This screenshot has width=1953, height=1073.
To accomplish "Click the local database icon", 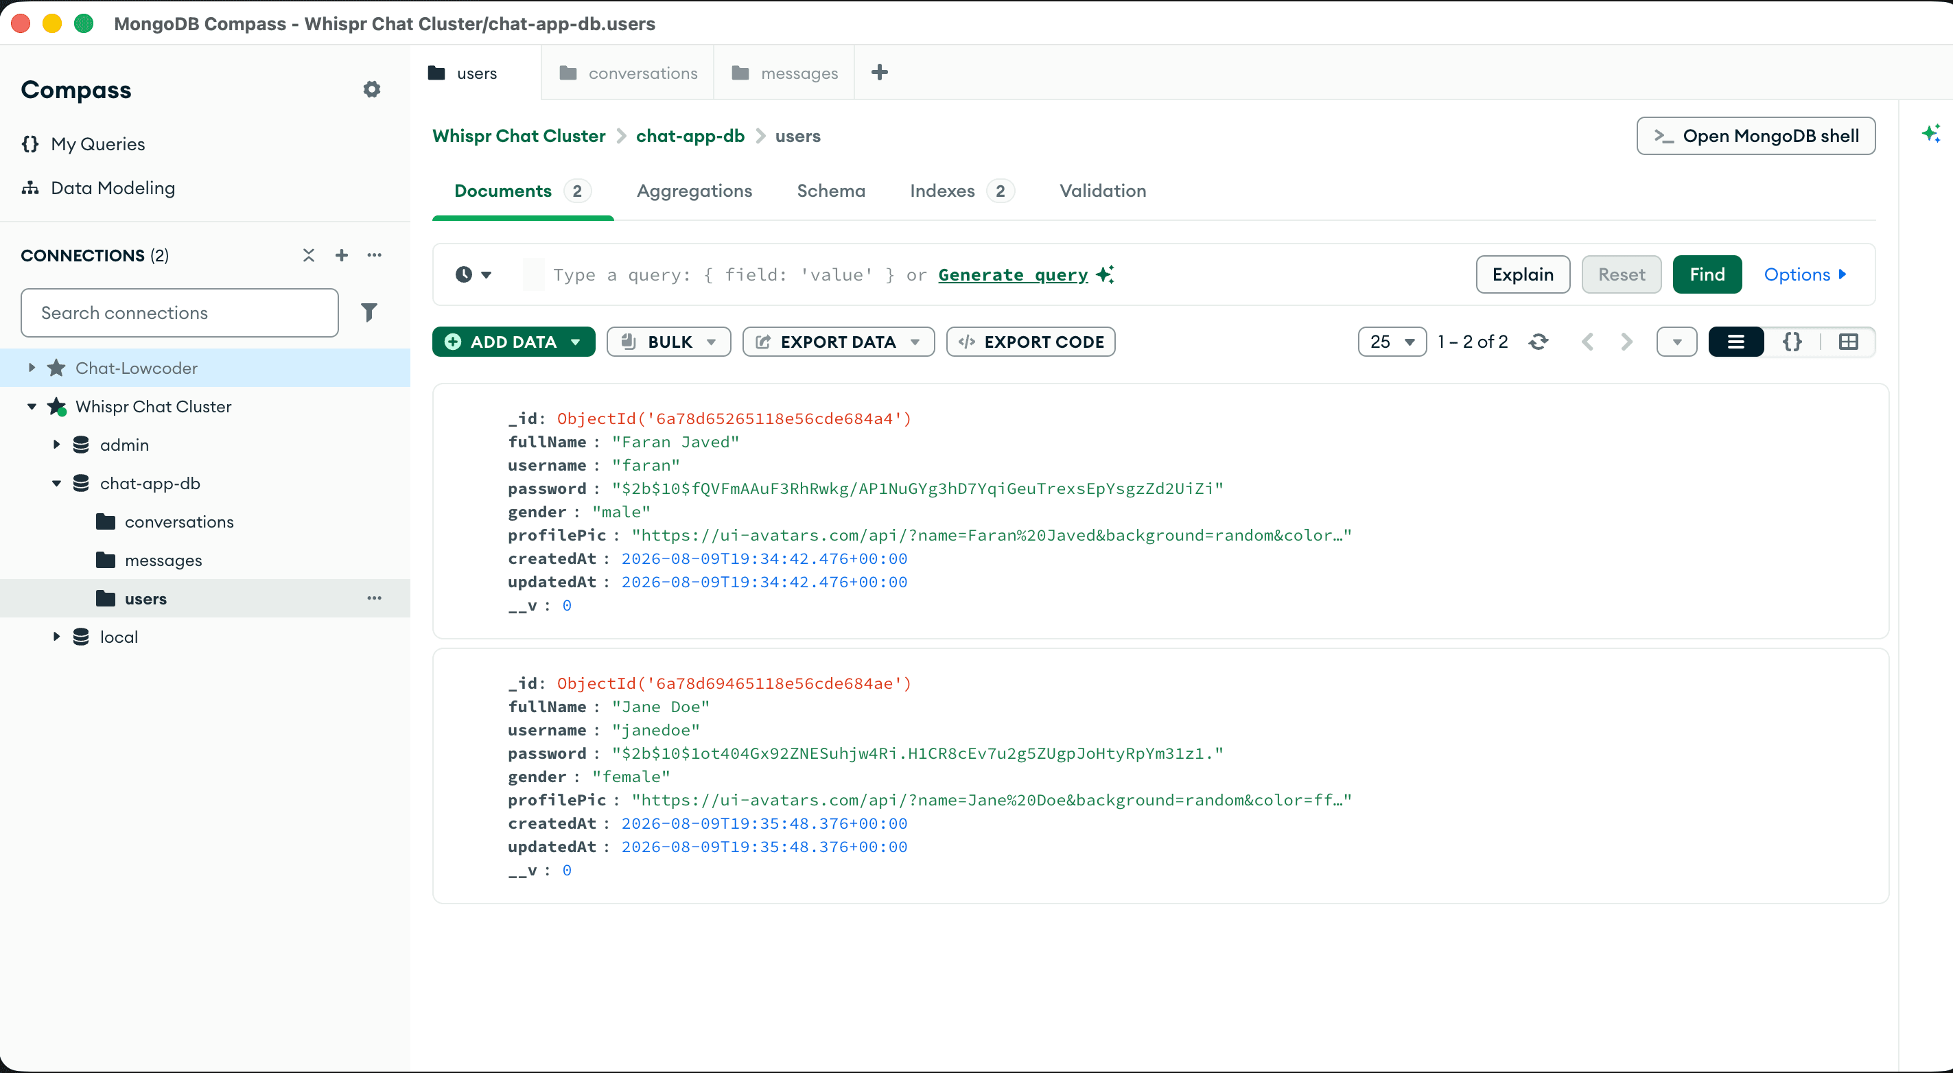I will (81, 637).
